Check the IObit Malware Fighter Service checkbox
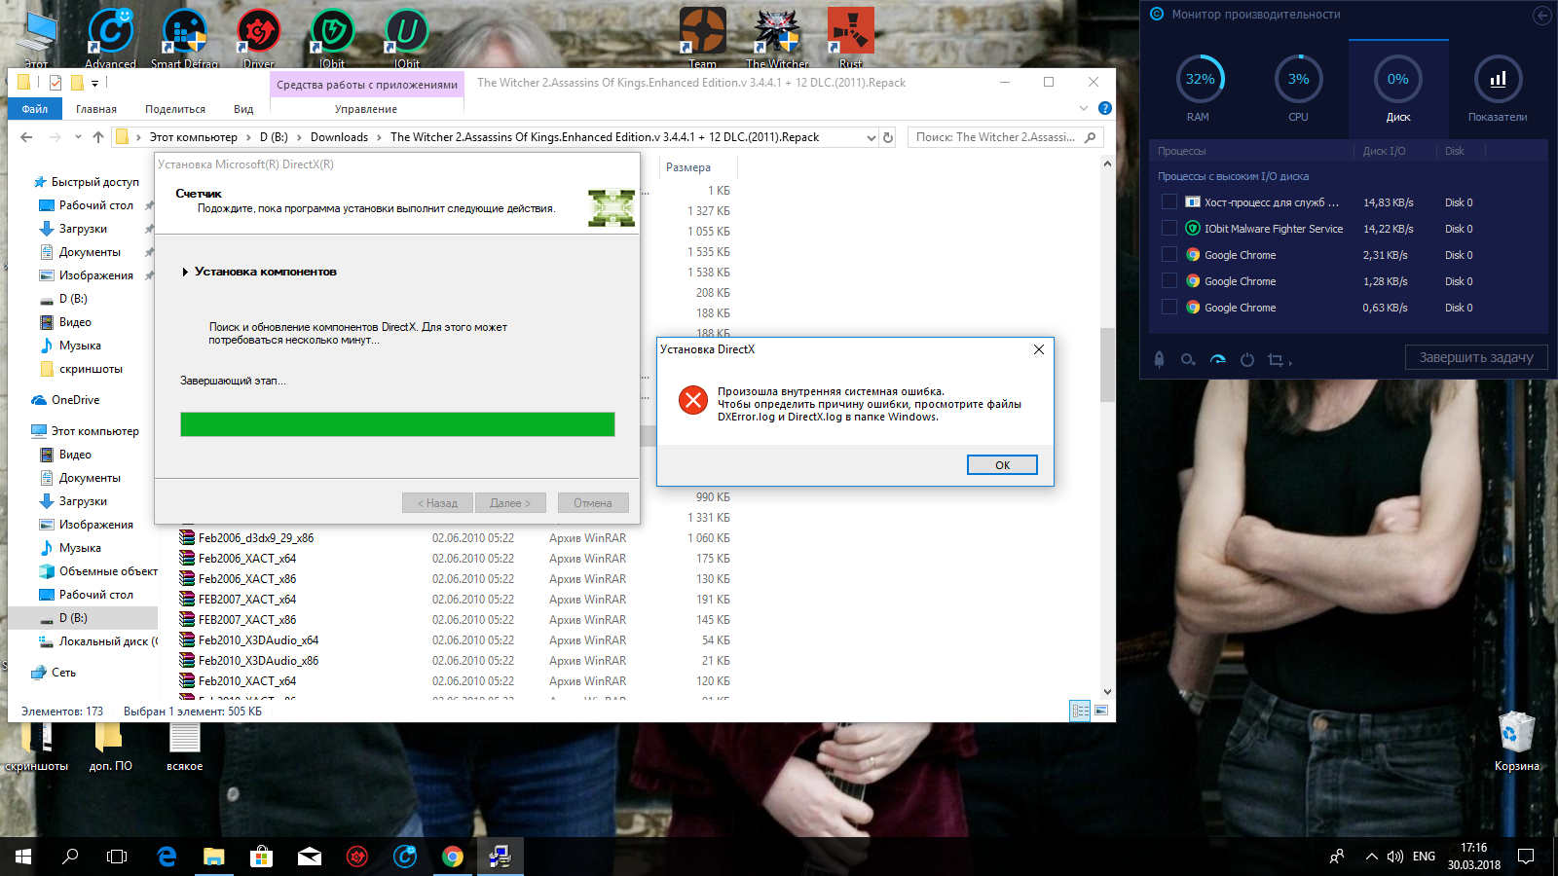Screen dimensions: 1558x876 (x=1168, y=228)
